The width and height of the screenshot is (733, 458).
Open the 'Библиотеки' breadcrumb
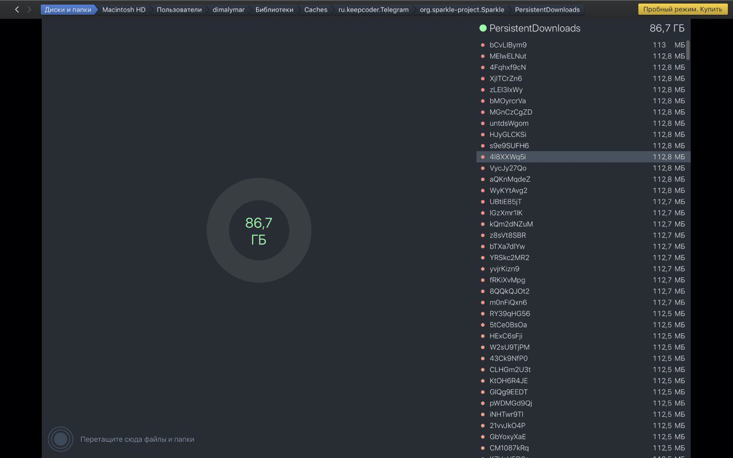click(x=274, y=10)
